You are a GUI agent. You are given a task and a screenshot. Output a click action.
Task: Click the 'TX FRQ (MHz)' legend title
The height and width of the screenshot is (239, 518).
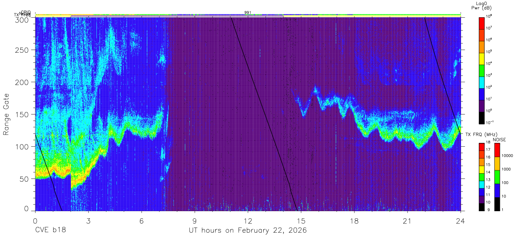pos(481,134)
